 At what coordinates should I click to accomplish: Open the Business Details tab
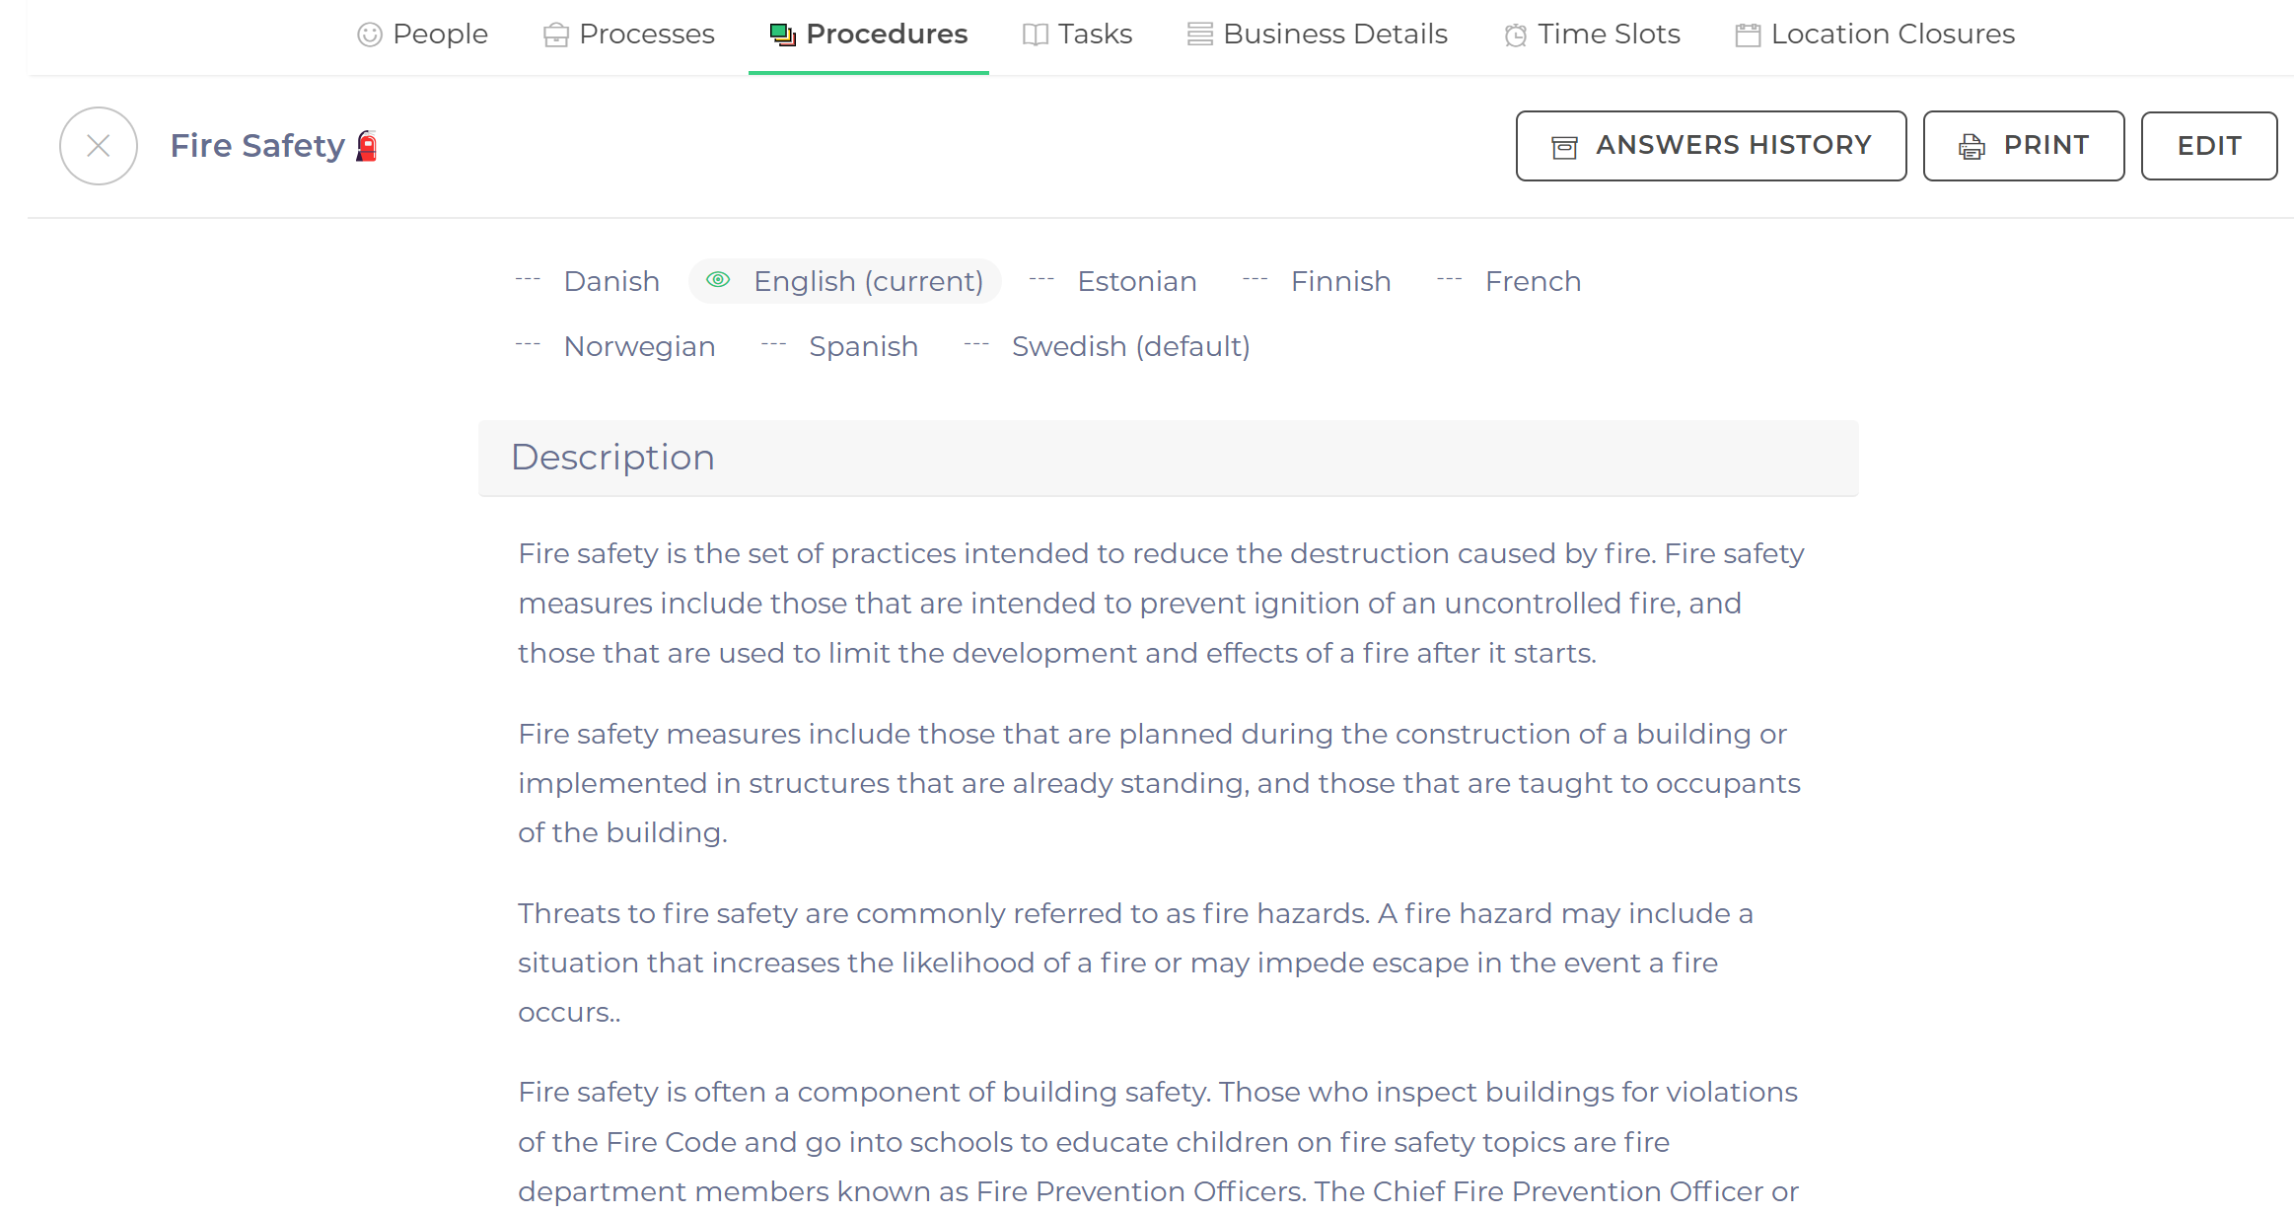pyautogui.click(x=1318, y=35)
